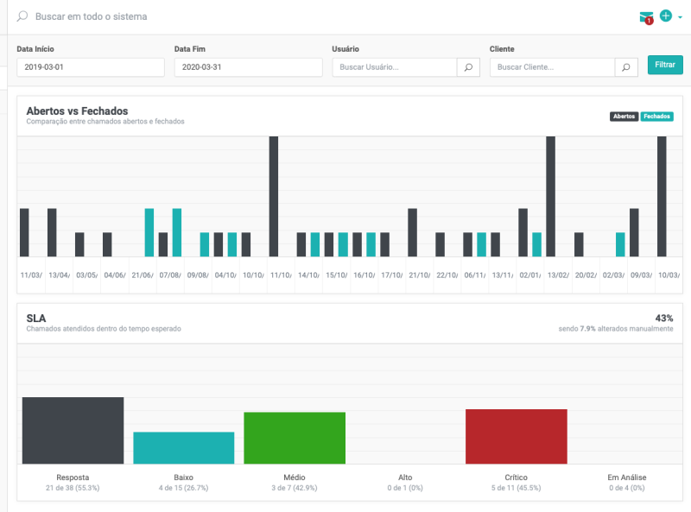Expand the dropdown arrow beside the plus icon
691x512 pixels.
click(x=680, y=16)
